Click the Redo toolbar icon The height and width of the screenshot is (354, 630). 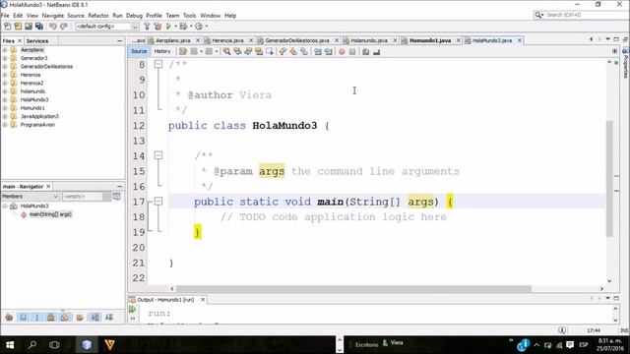point(63,27)
